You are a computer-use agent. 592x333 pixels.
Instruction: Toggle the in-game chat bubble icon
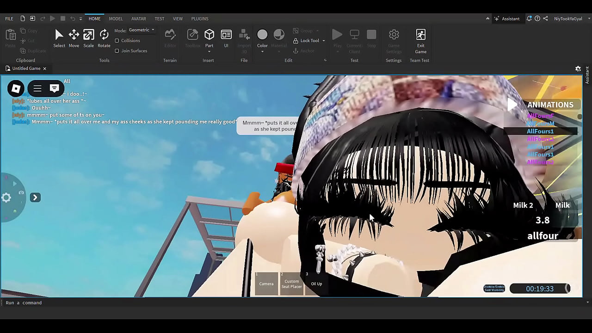coord(55,88)
